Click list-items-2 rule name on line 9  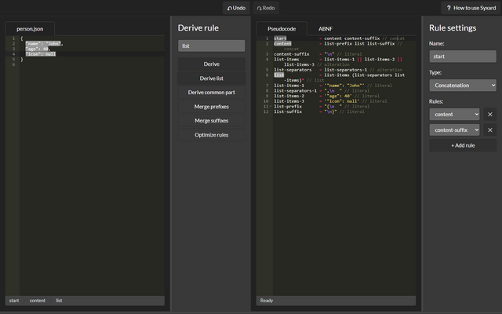[289, 96]
